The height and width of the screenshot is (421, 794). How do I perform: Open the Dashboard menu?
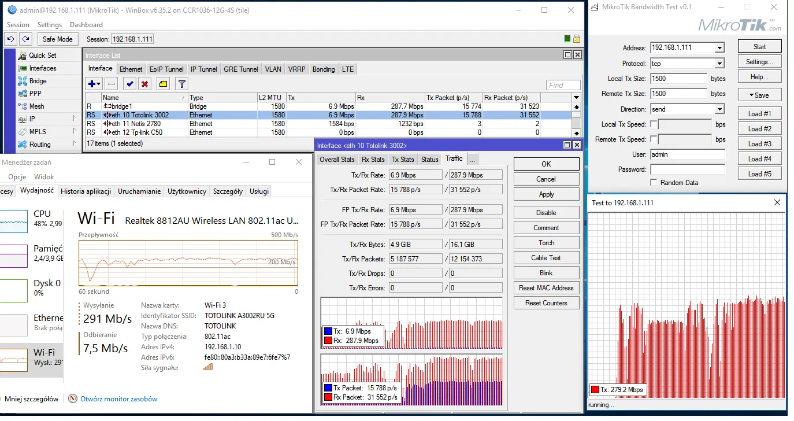86,25
